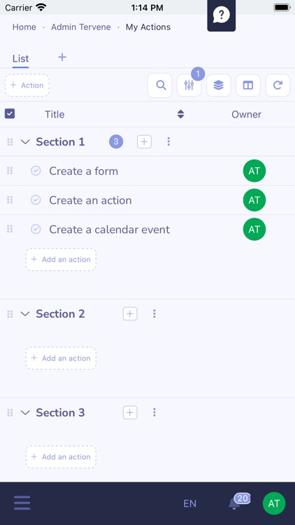Open the help chat bubble
This screenshot has height=525, width=295.
click(222, 15)
